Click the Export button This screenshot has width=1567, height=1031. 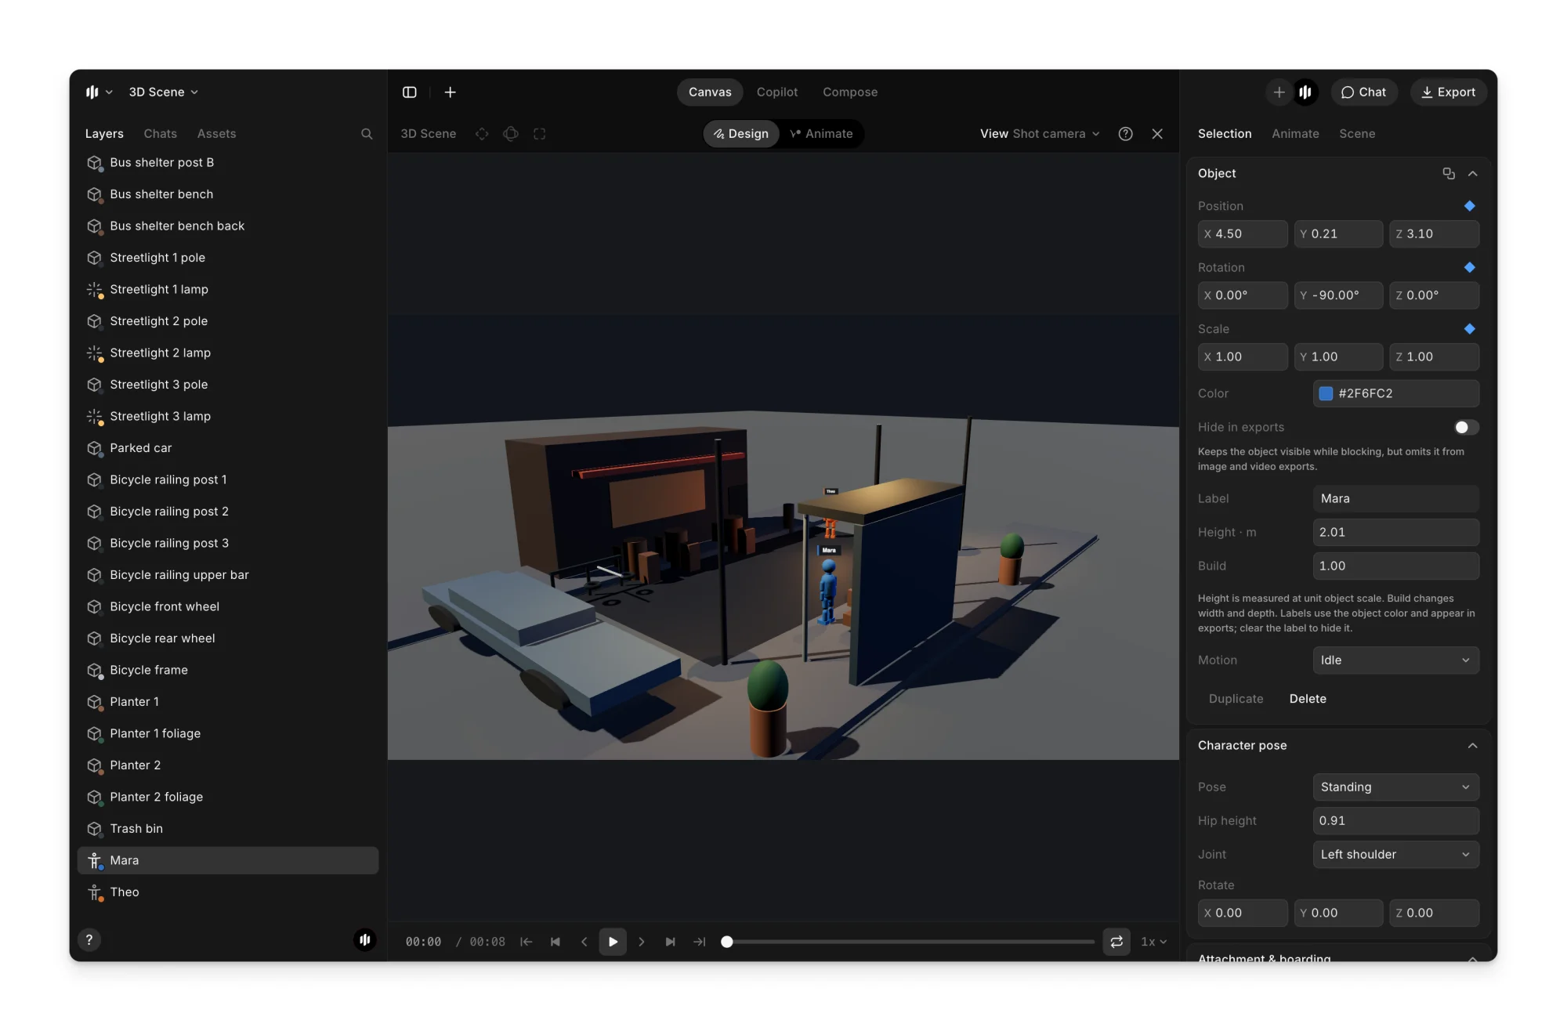(1448, 92)
